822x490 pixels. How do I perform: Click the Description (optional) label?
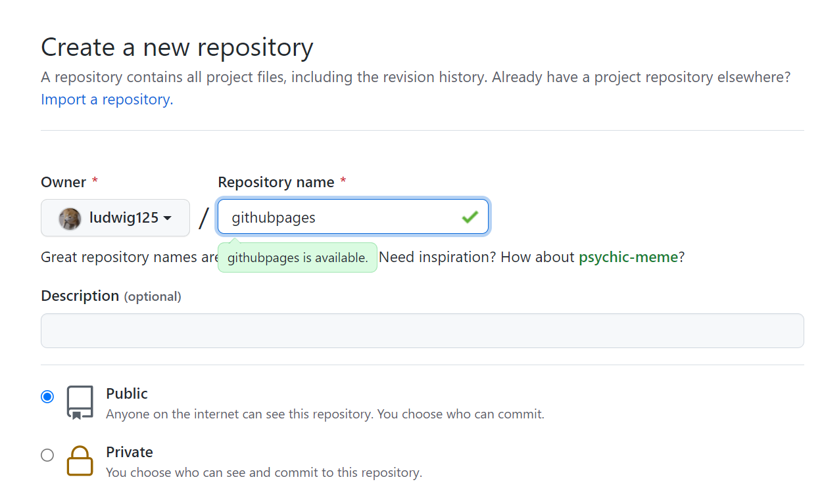point(111,296)
